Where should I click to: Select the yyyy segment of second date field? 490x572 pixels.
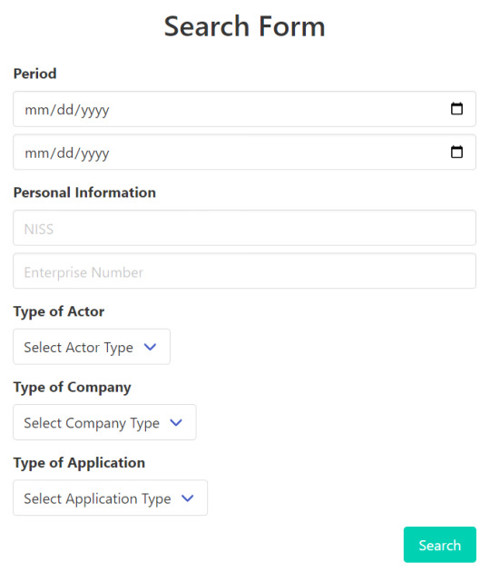pyautogui.click(x=95, y=153)
